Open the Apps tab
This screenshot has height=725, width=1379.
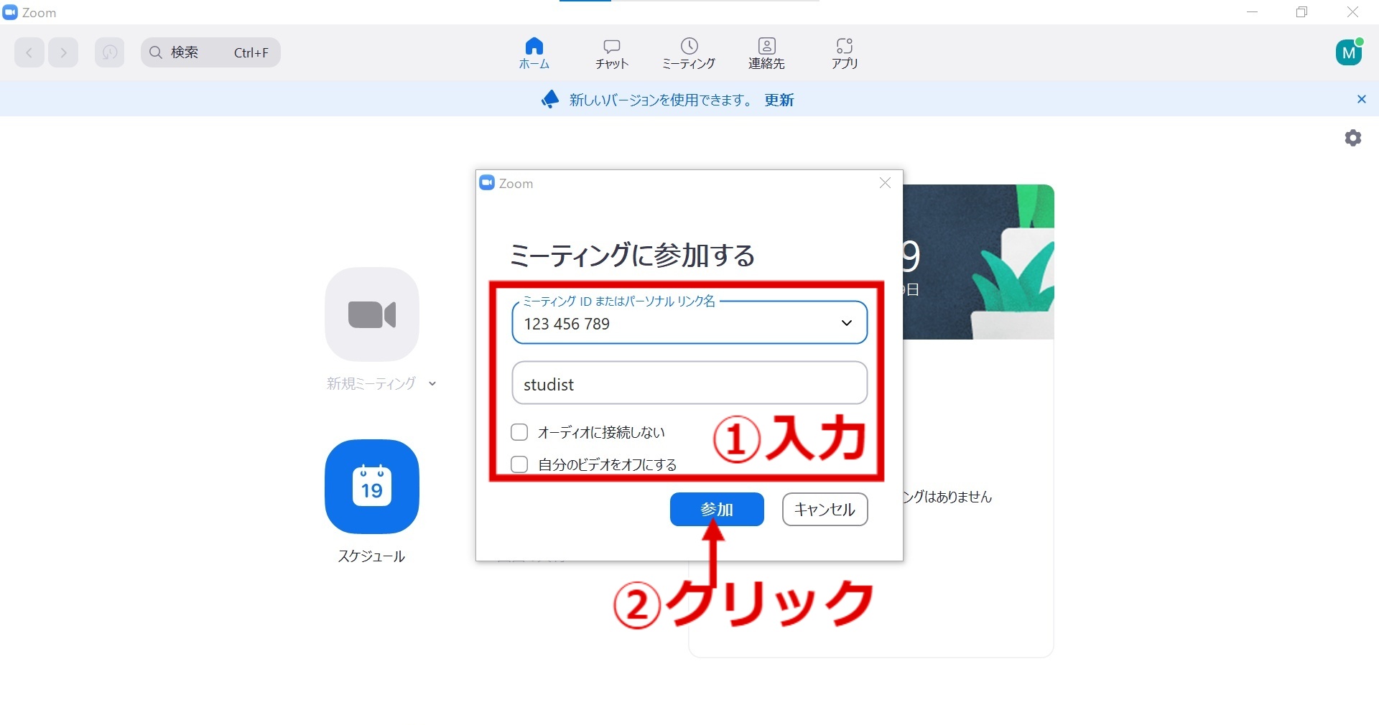(845, 53)
